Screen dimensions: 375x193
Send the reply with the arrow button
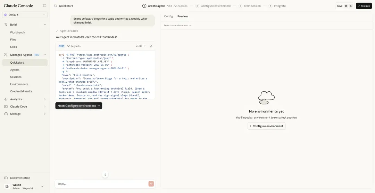tap(151, 184)
